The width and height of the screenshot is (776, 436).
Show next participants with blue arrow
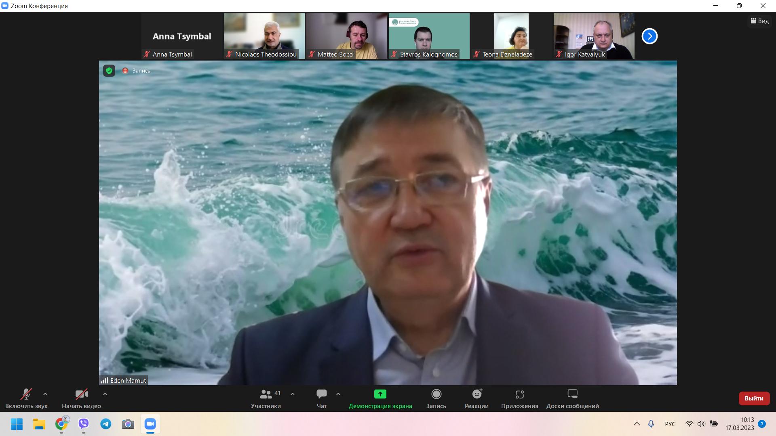(x=649, y=36)
